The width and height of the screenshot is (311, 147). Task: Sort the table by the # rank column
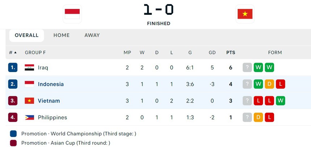[x=13, y=52]
